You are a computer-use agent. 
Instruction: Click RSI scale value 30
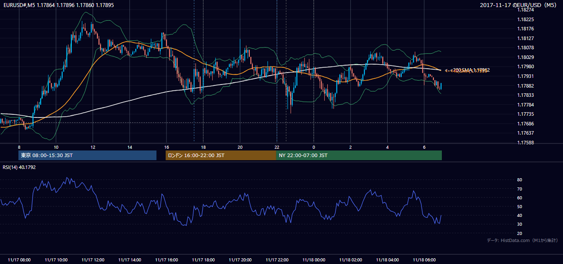[520, 224]
